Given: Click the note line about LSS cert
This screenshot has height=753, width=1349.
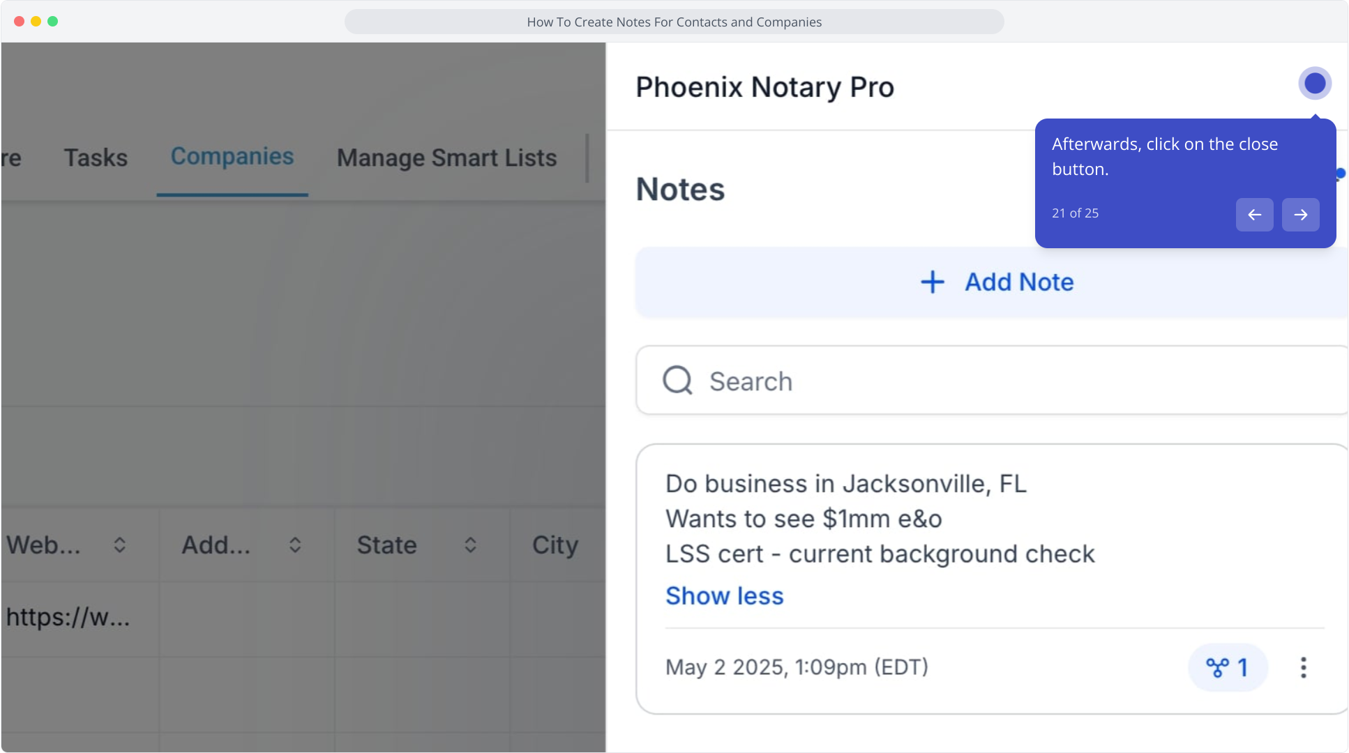Looking at the screenshot, I should click(880, 554).
